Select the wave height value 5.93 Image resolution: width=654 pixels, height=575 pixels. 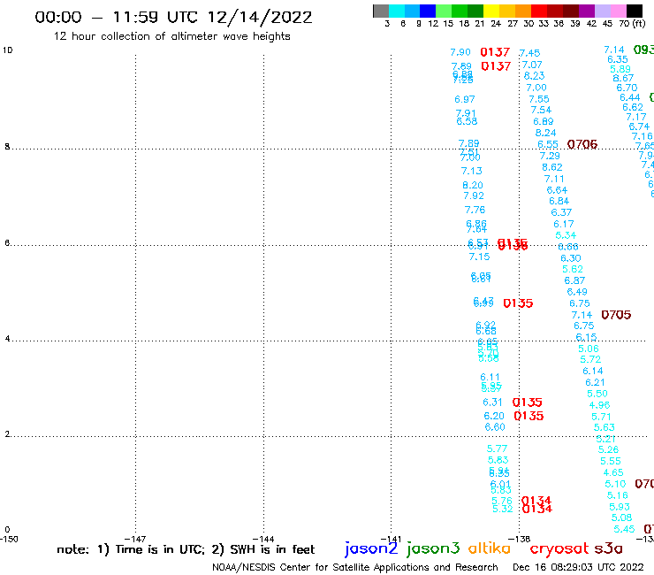point(620,507)
